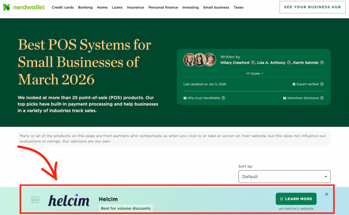Click the AD badge in the banner
This screenshot has height=215, width=349.
coord(35,200)
